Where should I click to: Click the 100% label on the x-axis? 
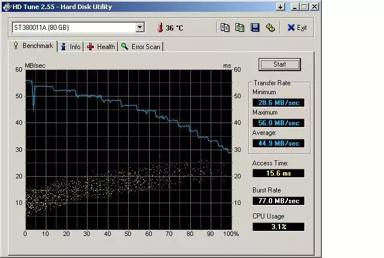[231, 234]
